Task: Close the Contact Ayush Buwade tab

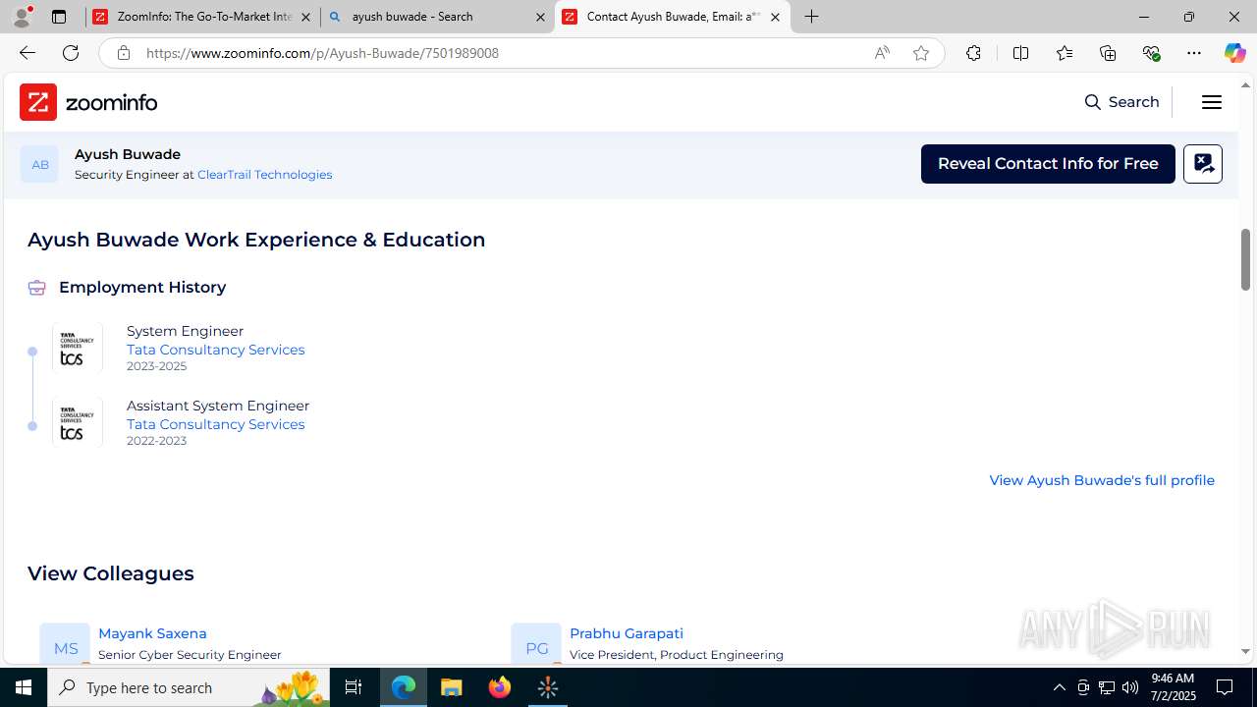Action: point(775,17)
